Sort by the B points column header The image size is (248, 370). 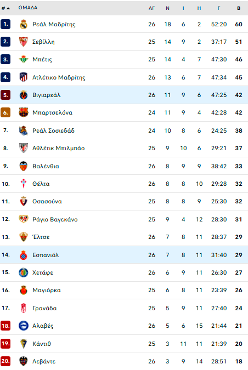239,8
